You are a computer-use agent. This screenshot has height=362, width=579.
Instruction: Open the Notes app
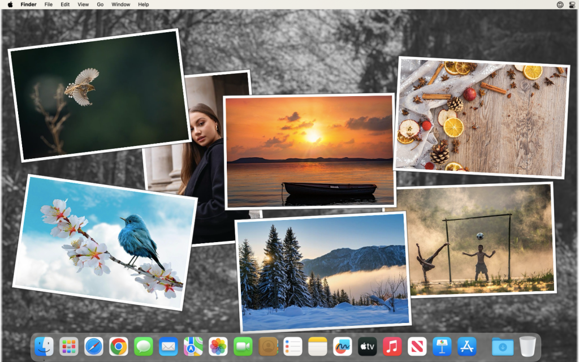coord(317,347)
